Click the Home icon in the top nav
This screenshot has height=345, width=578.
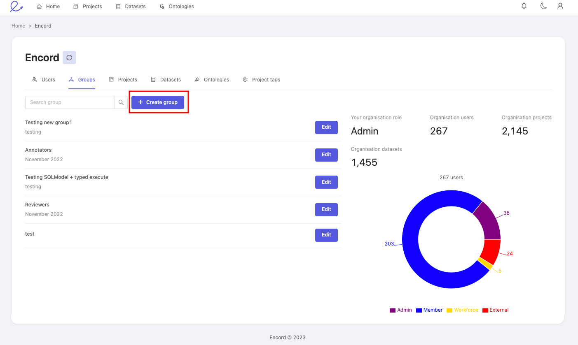[x=39, y=7]
